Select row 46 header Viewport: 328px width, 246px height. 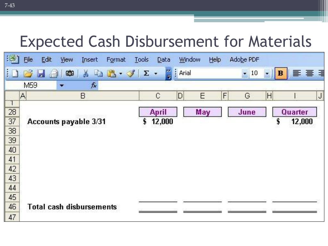pos(12,207)
